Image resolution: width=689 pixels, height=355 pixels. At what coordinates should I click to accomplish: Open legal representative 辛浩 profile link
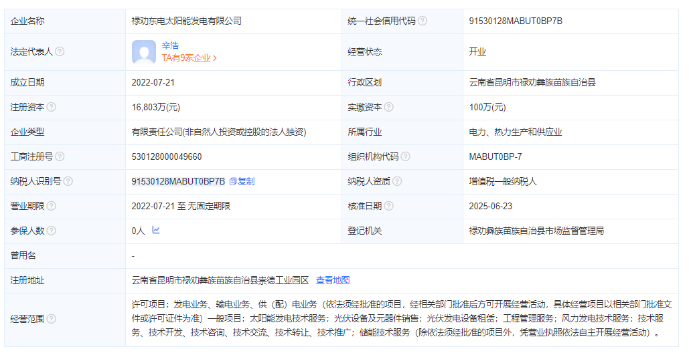coord(171,45)
